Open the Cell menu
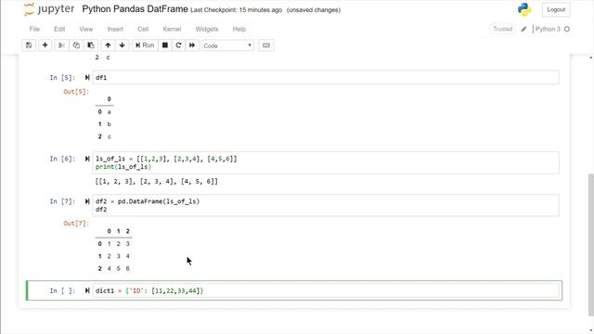594x334 pixels. coord(143,29)
